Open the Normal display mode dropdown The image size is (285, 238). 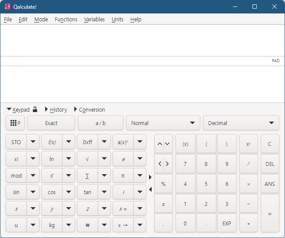coord(163,123)
